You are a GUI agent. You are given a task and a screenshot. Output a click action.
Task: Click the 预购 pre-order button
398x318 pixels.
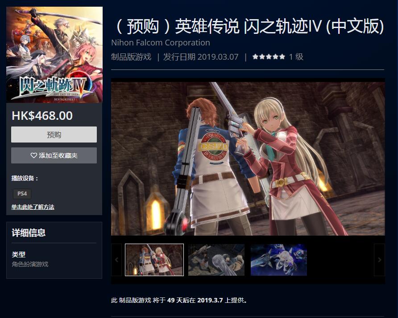[x=54, y=135]
